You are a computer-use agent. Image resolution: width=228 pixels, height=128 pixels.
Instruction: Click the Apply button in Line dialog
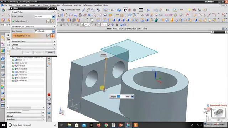(x=38, y=53)
